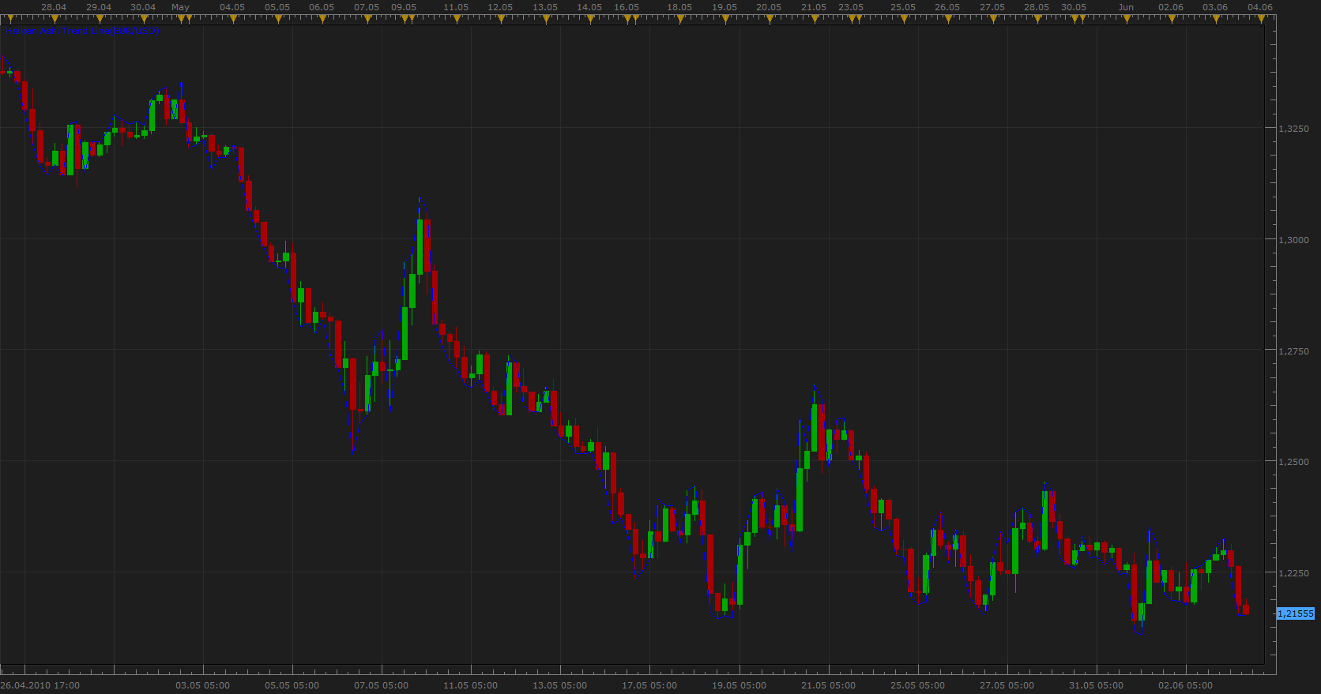The height and width of the screenshot is (694, 1321).
Task: Select the gold day marker under 12.05
Action: coord(501,19)
